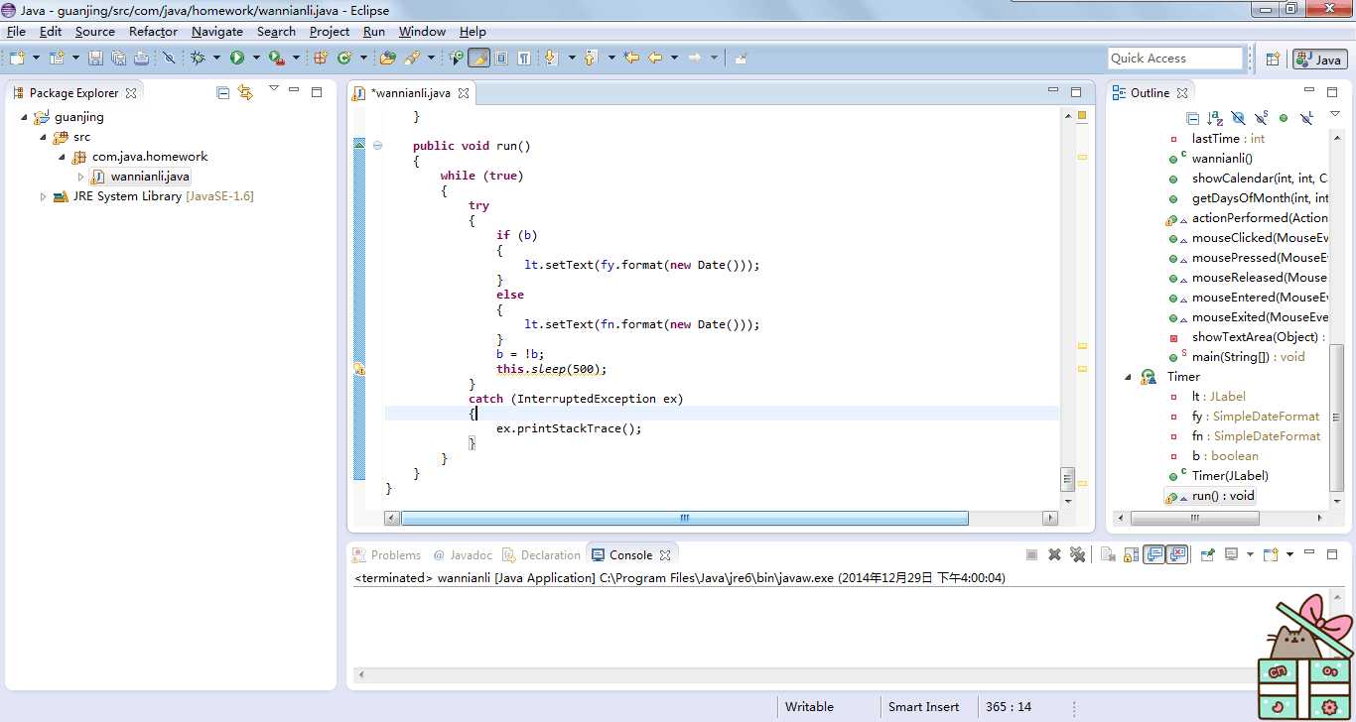Click the Open Type toolbar icon
The image size is (1356, 722).
[388, 59]
